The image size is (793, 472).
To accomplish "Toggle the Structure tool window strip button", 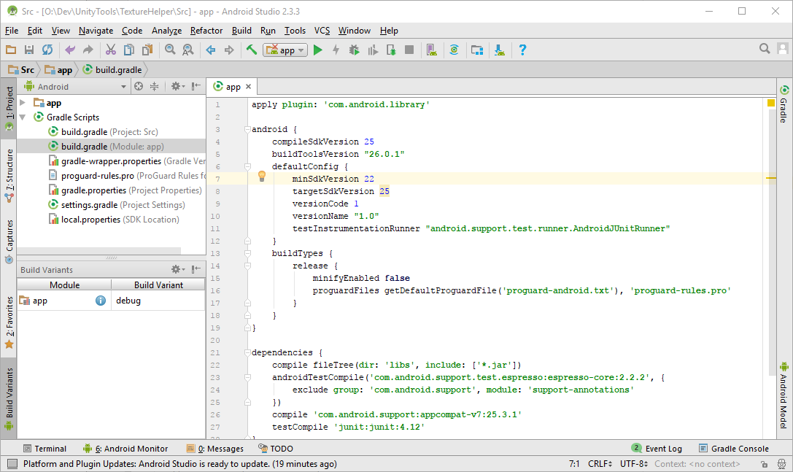I will 9,175.
